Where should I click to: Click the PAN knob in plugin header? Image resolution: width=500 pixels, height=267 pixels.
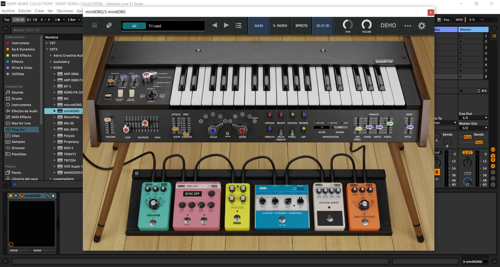348,25
